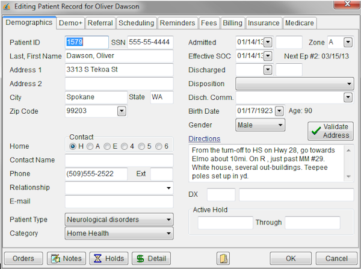
Task: Click the Contact Name field
Action: point(119,160)
